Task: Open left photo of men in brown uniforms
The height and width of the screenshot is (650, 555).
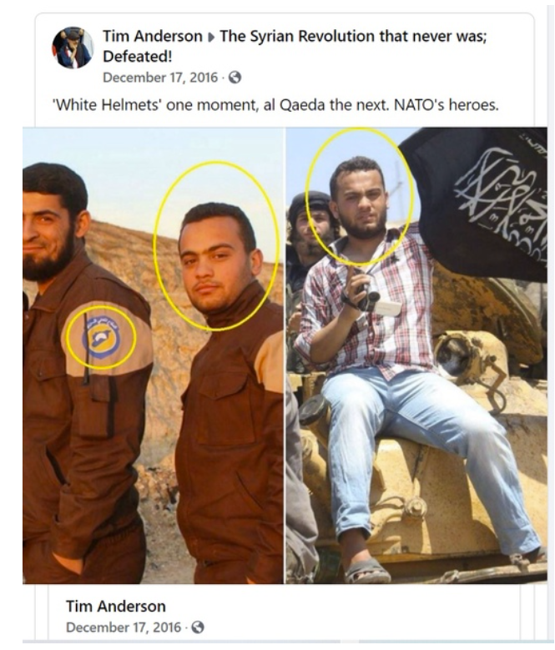Action: (153, 355)
